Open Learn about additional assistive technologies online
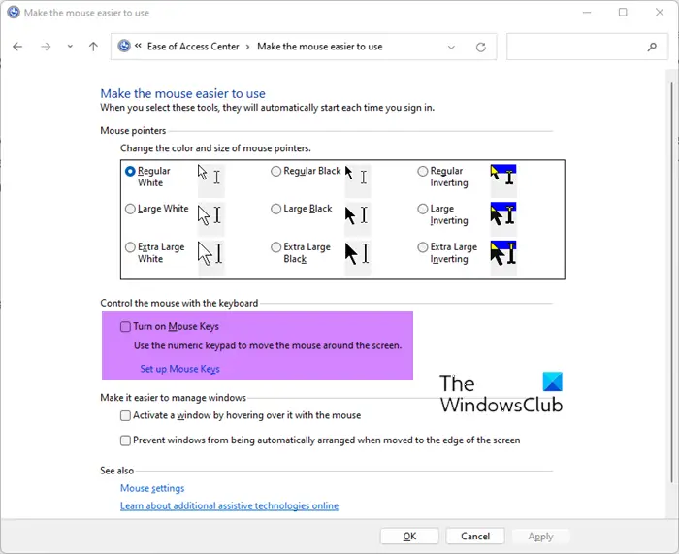The height and width of the screenshot is (554, 679). click(x=229, y=505)
